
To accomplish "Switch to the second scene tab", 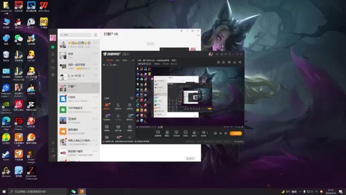I will click(118, 60).
